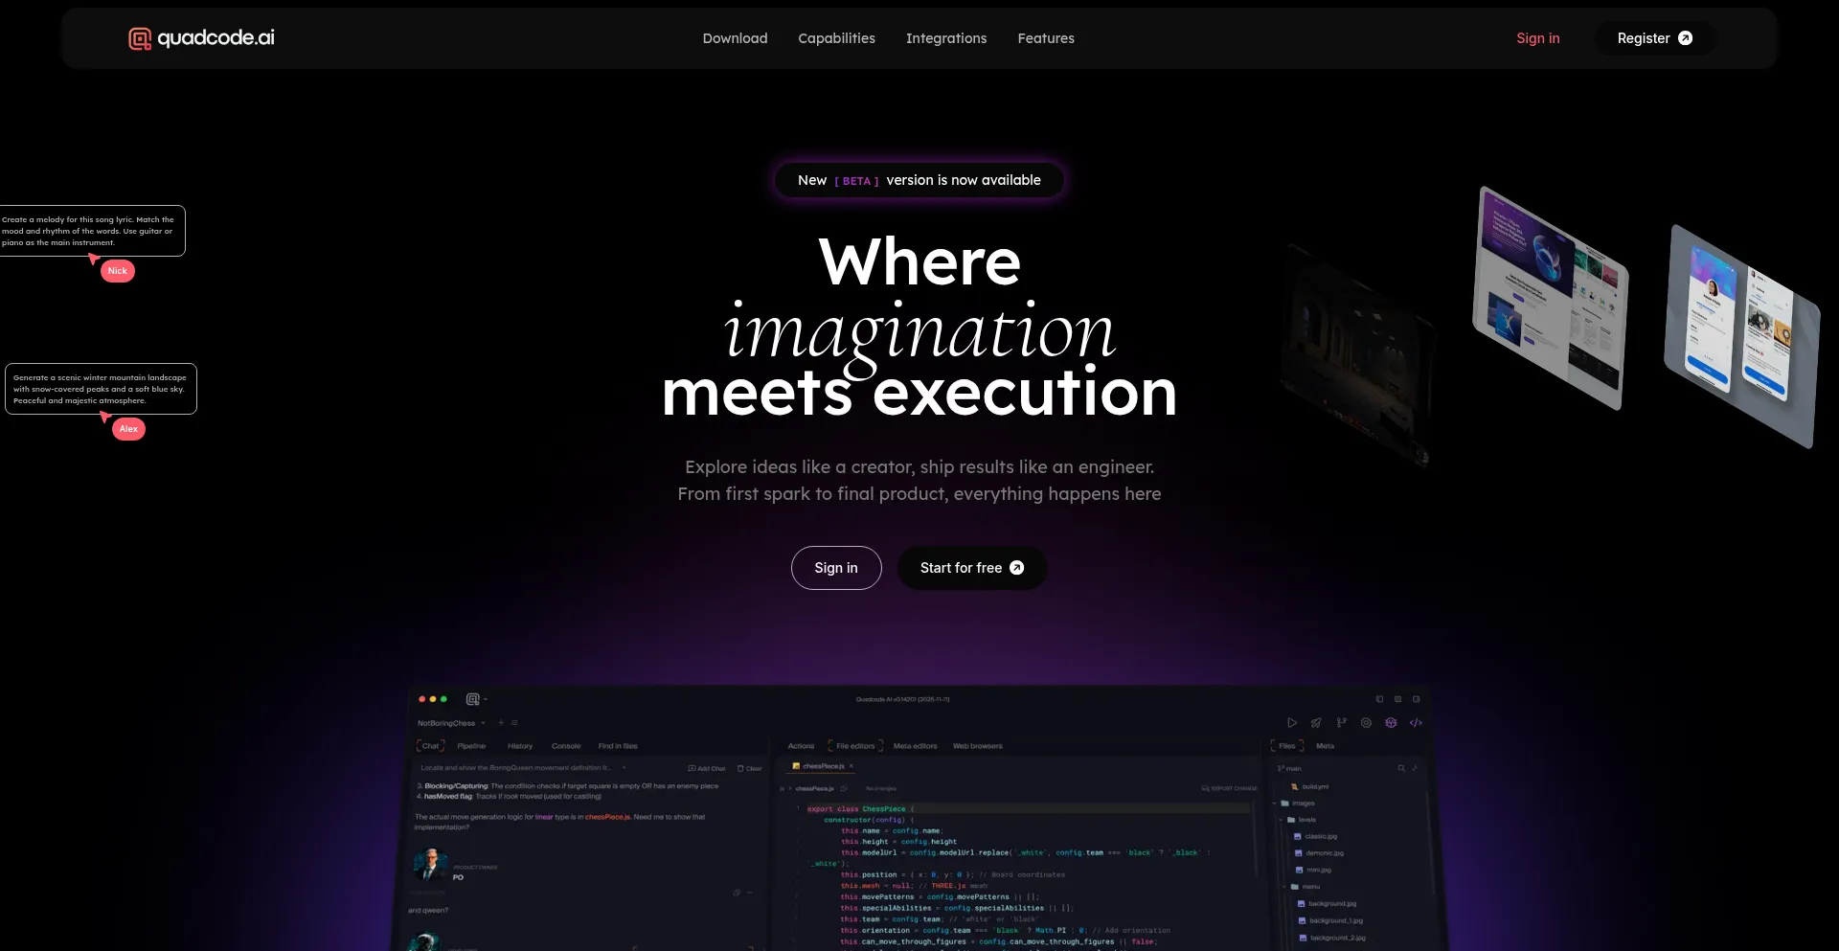Close the chessPiece.js editor tab

click(x=851, y=766)
